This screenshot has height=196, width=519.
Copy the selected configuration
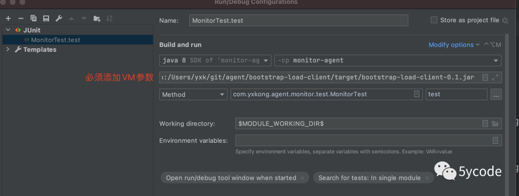click(34, 18)
